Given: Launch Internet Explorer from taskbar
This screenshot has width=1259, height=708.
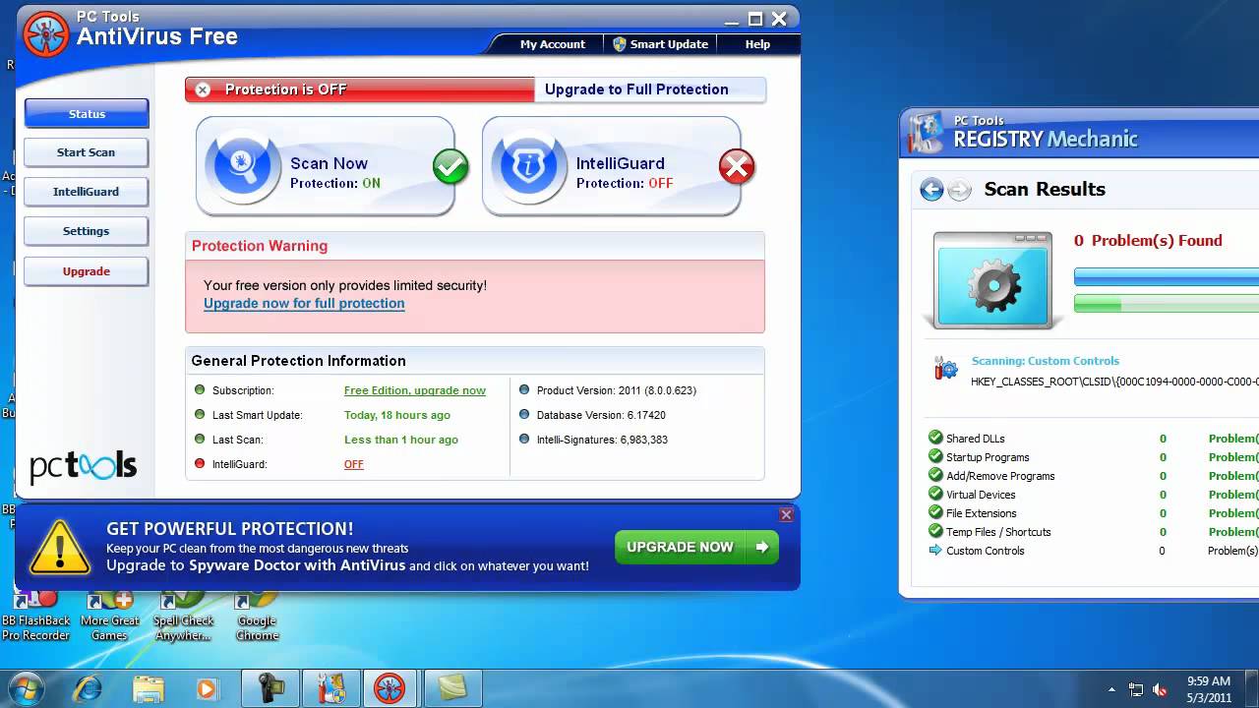Looking at the screenshot, I should click(88, 688).
